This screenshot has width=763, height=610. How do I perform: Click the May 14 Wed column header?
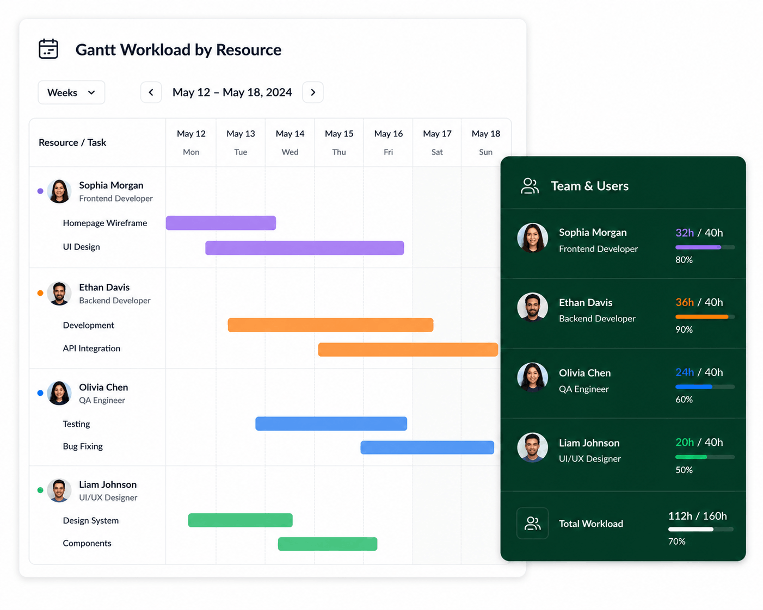coord(290,142)
